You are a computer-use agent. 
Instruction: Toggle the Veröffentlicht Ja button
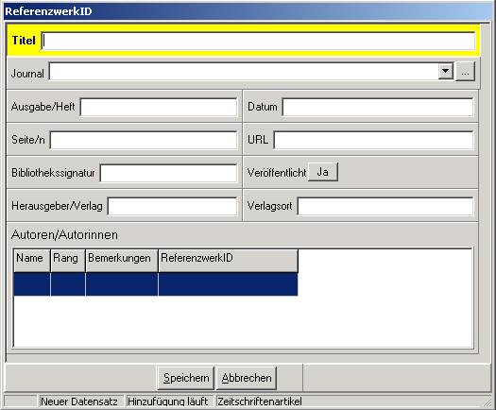(x=323, y=172)
